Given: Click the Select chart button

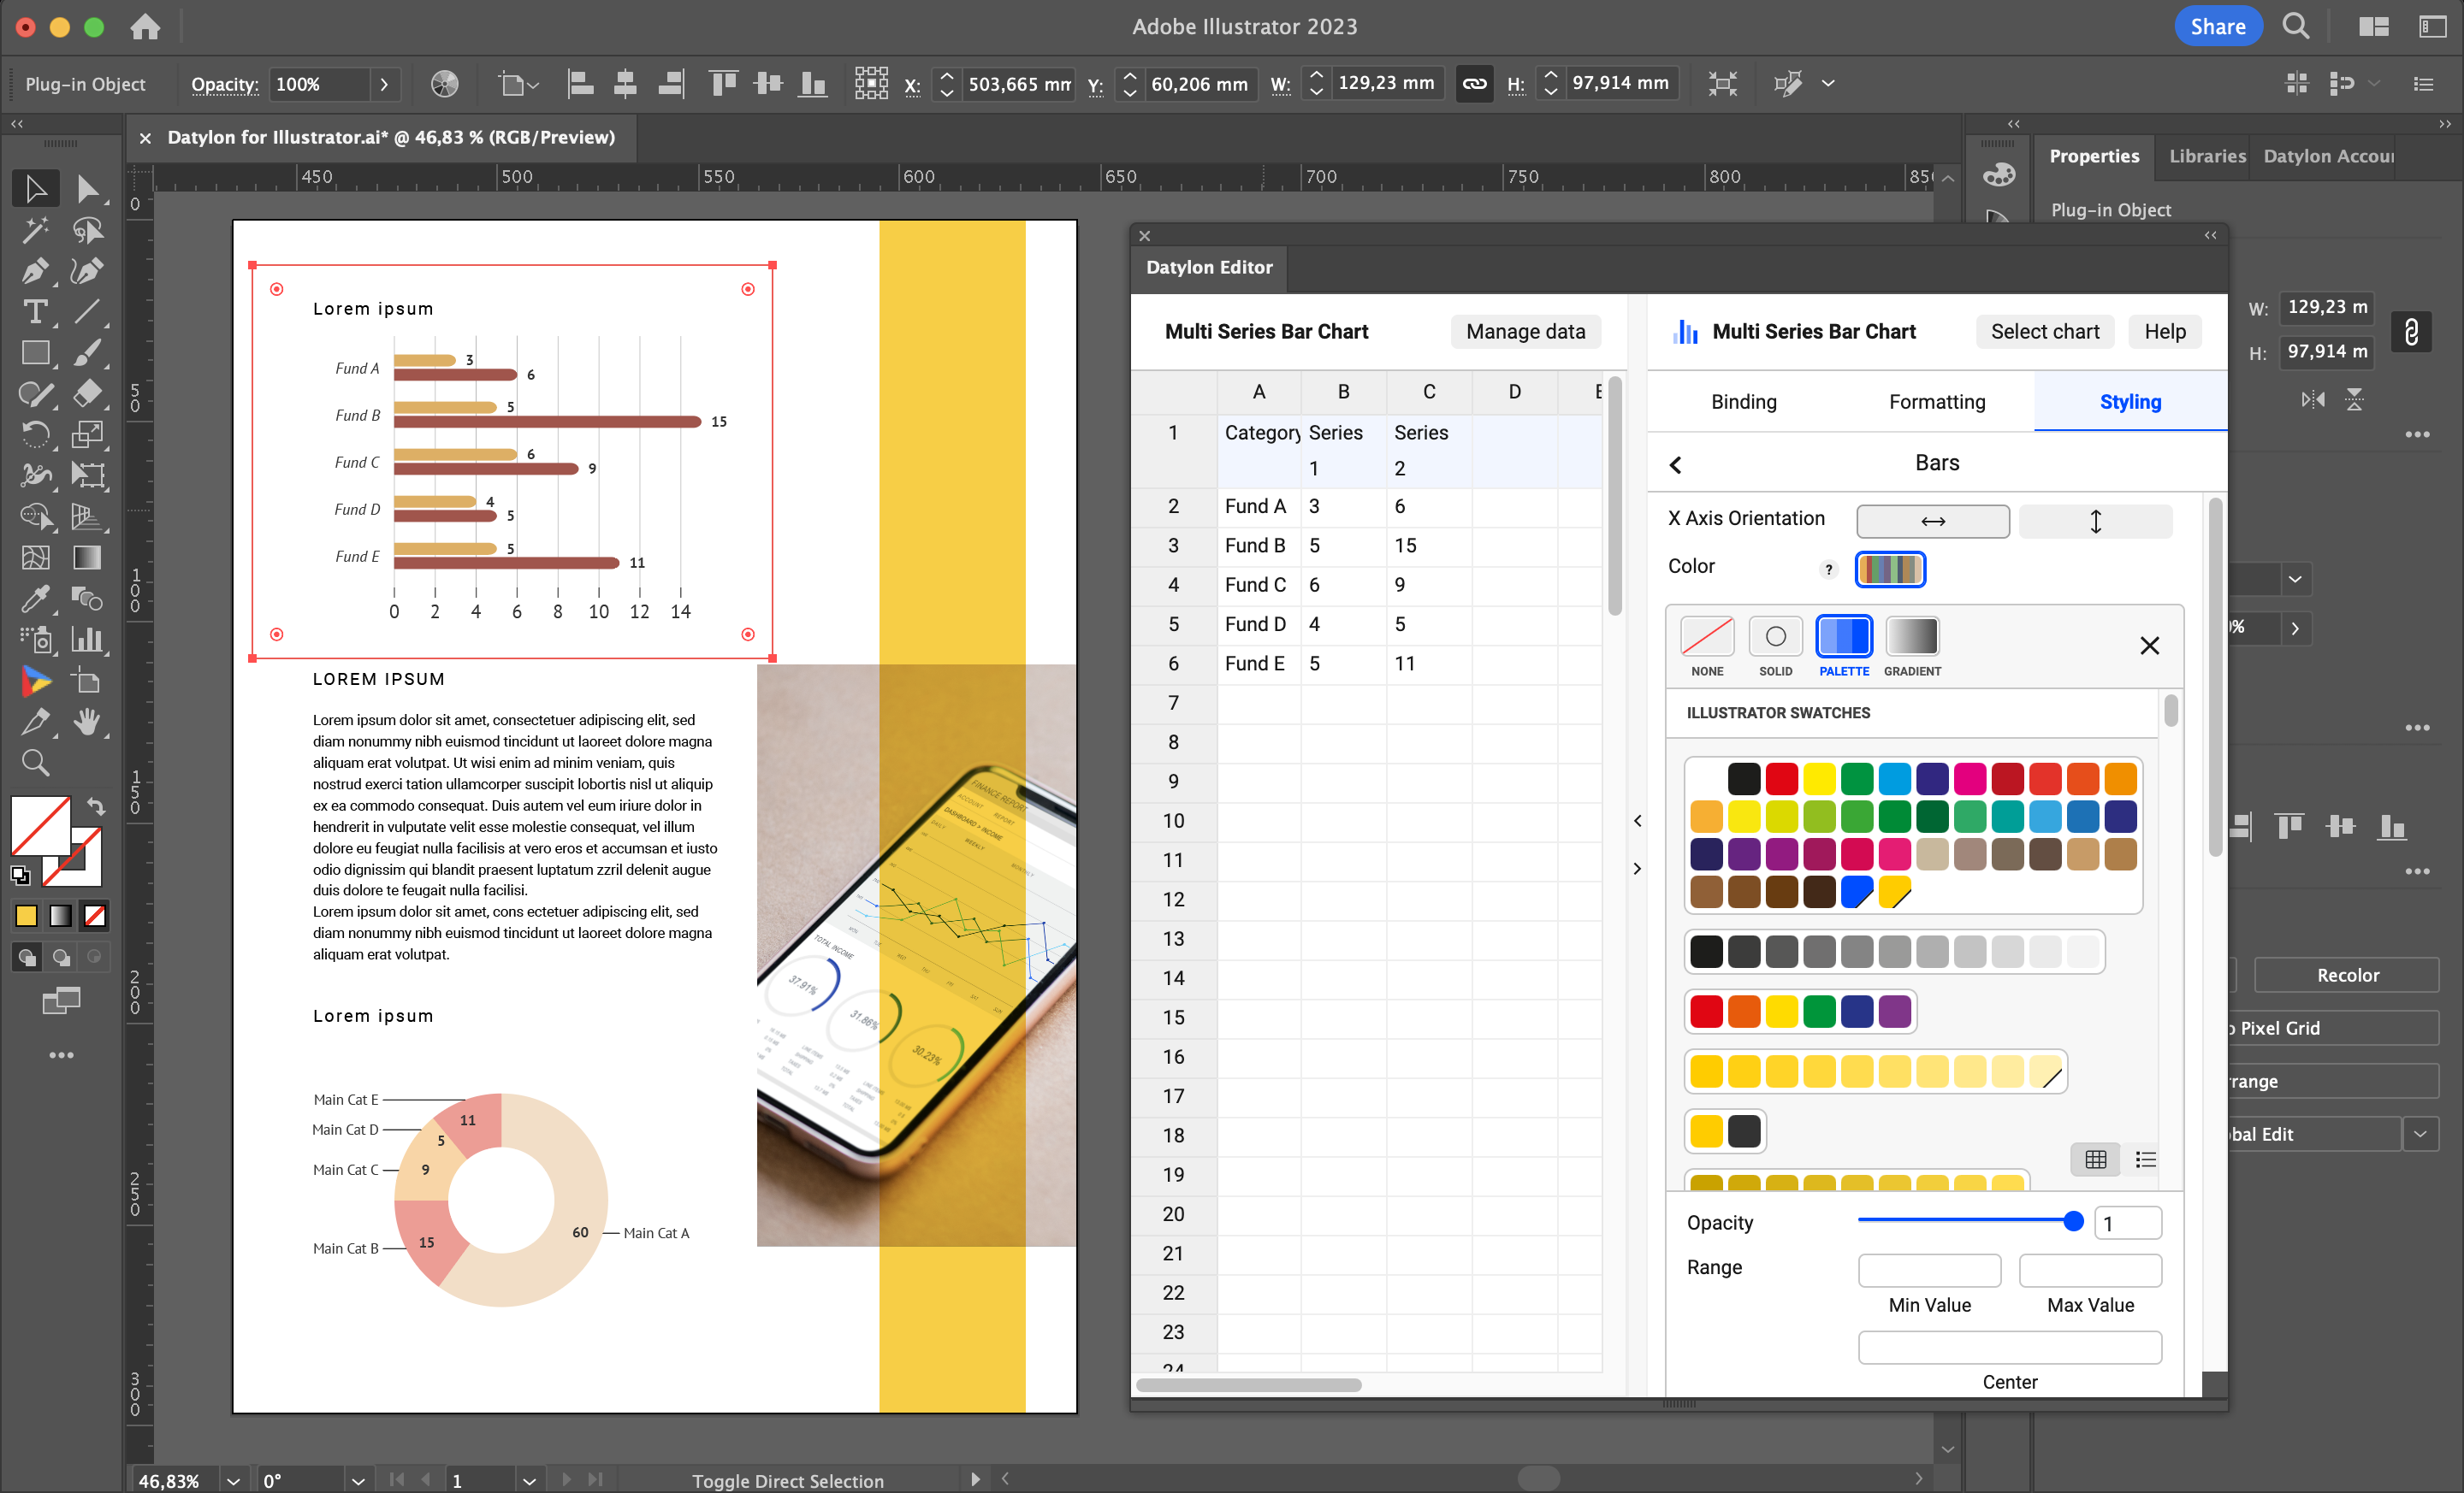Looking at the screenshot, I should (x=2043, y=333).
